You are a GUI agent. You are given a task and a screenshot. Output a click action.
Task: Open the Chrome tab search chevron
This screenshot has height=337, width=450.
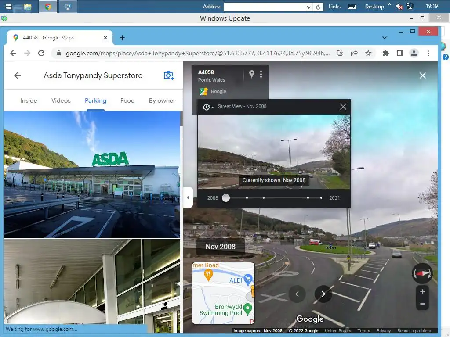click(385, 38)
